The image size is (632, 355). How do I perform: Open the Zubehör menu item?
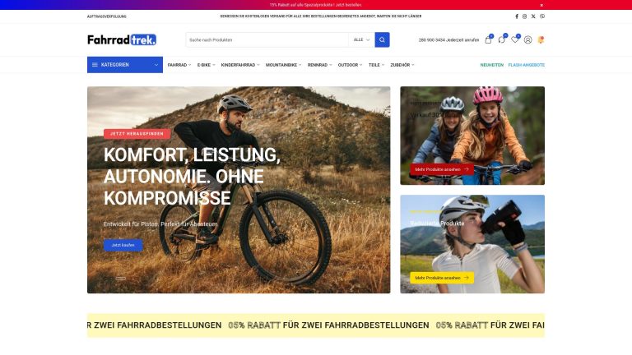[x=402, y=65]
